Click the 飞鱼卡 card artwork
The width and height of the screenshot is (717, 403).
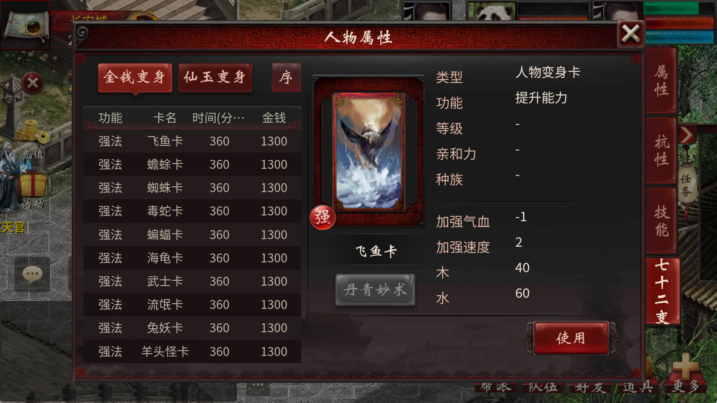click(x=369, y=151)
